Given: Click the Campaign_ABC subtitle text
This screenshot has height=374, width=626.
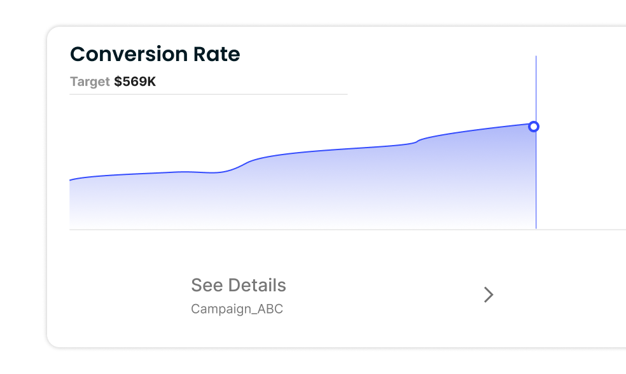Looking at the screenshot, I should tap(237, 310).
